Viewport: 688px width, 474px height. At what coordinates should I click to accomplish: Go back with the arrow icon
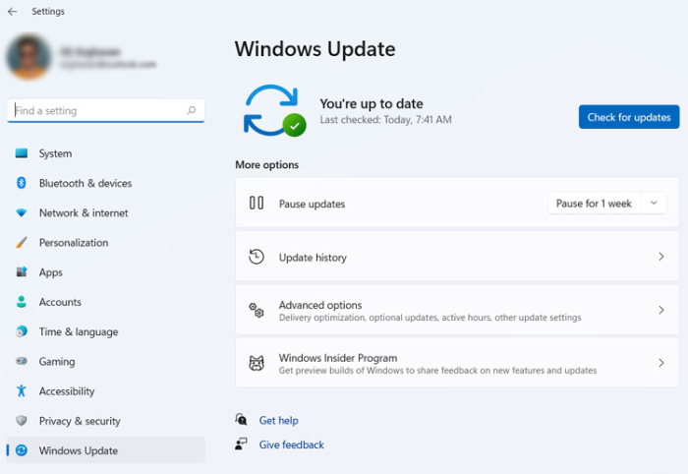click(12, 12)
